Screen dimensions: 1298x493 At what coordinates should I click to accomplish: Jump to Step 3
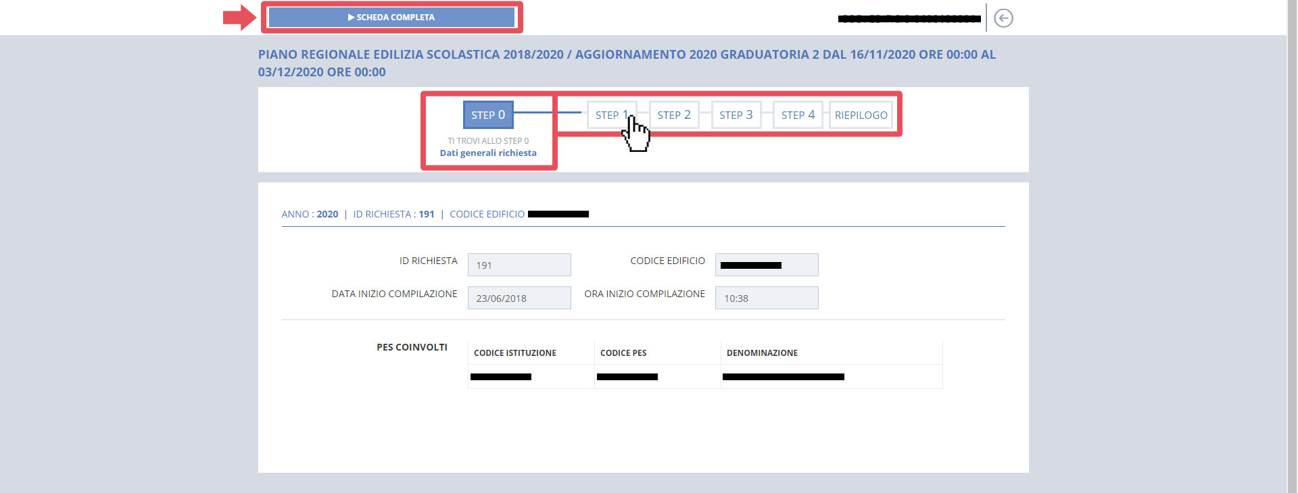736,115
